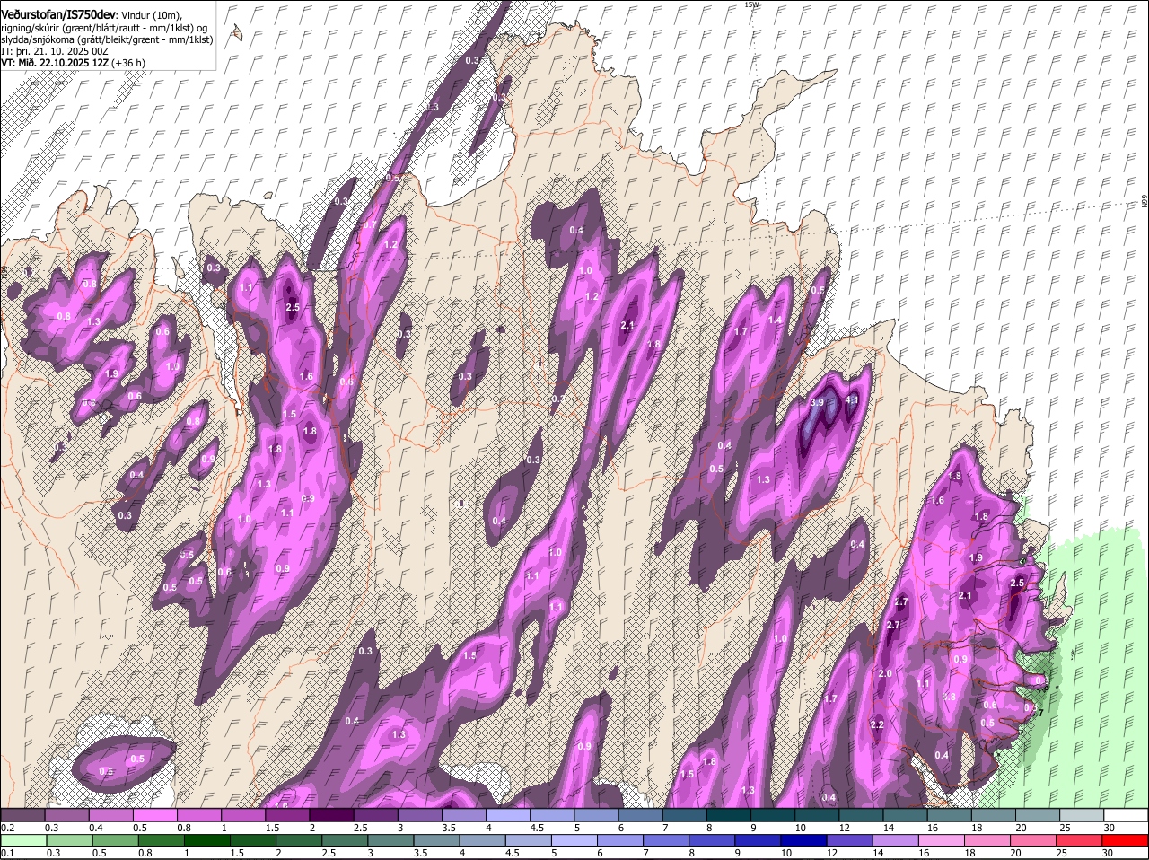The width and height of the screenshot is (1149, 860).
Task: Select the "IT: þri. 21. 10. 2025 00Z" line
Action: click(x=55, y=51)
